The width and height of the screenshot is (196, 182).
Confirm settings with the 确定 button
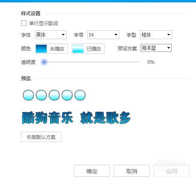(92, 171)
